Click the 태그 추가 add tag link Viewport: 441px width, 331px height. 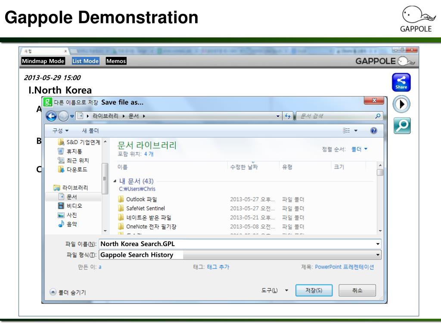tap(218, 267)
